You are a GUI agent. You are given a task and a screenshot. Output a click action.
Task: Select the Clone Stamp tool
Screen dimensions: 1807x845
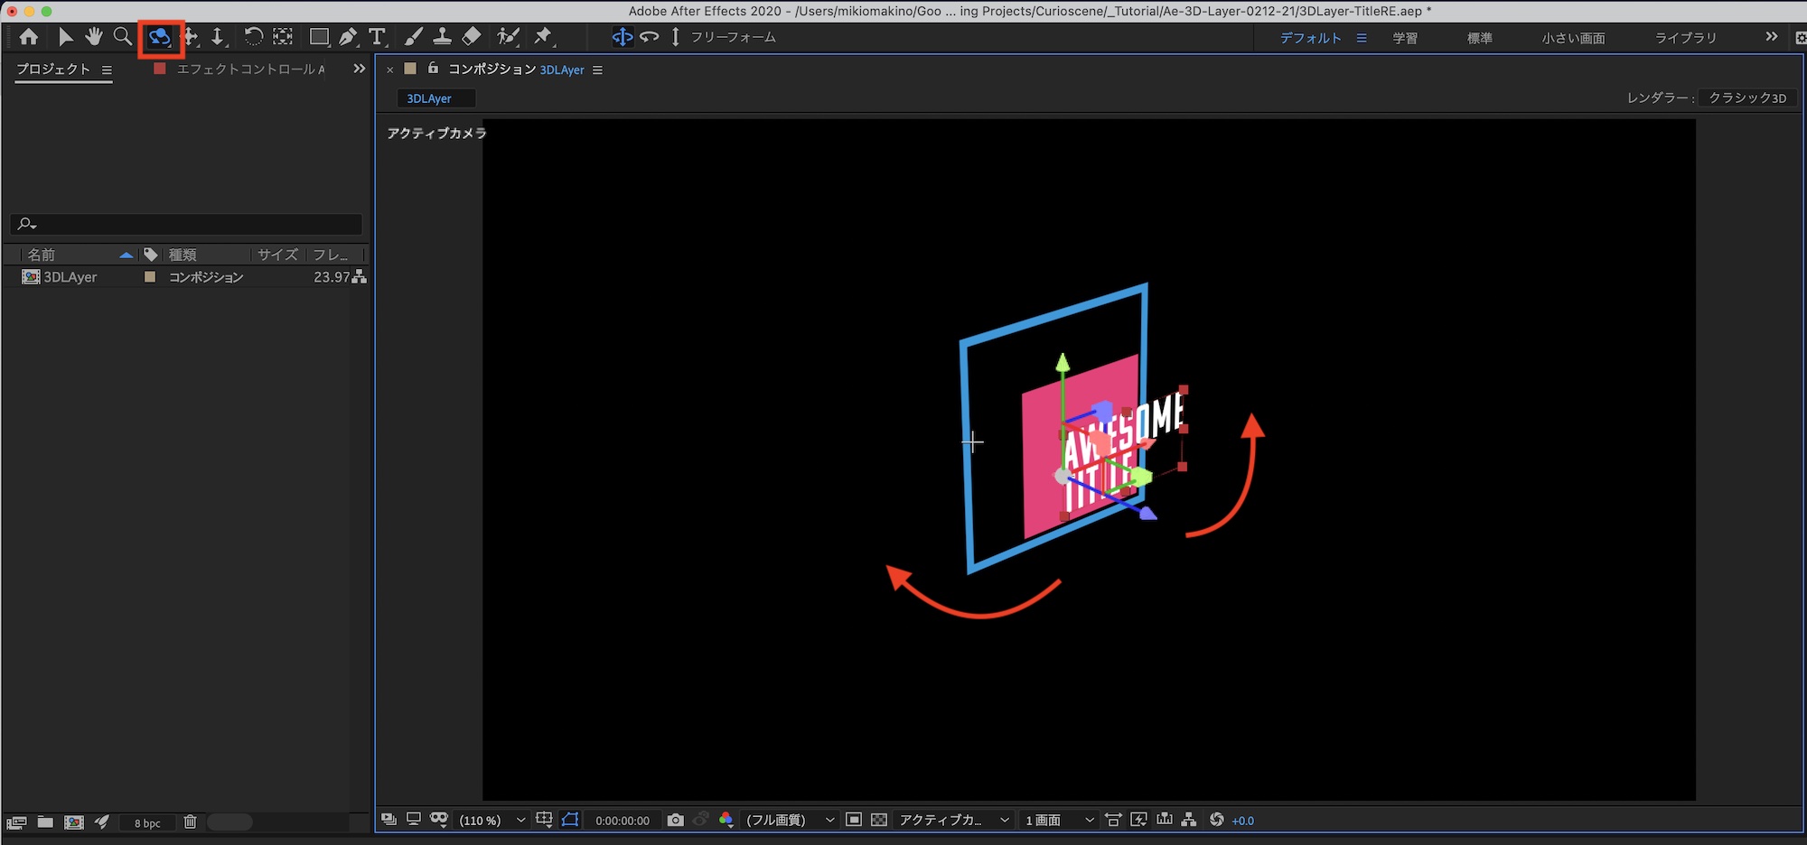pyautogui.click(x=442, y=37)
